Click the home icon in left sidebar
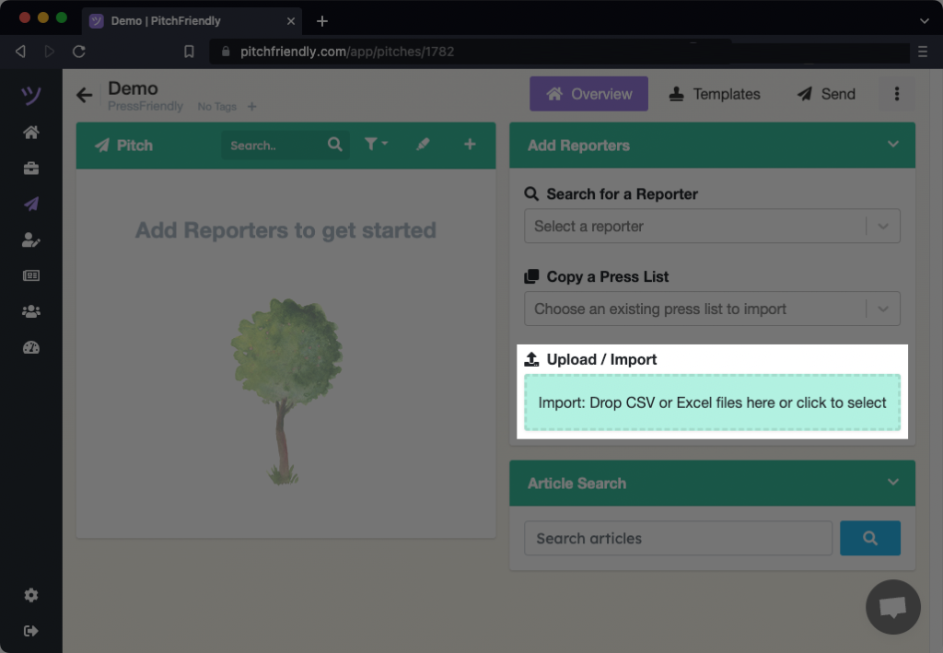943x653 pixels. click(x=31, y=133)
